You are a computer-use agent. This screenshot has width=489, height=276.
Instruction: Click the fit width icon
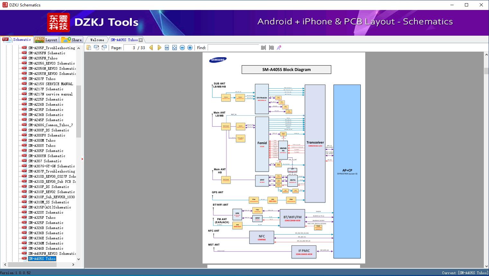[x=167, y=48]
